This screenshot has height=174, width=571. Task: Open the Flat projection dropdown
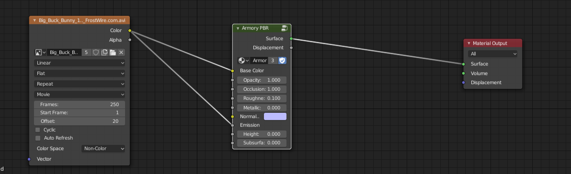(x=80, y=74)
